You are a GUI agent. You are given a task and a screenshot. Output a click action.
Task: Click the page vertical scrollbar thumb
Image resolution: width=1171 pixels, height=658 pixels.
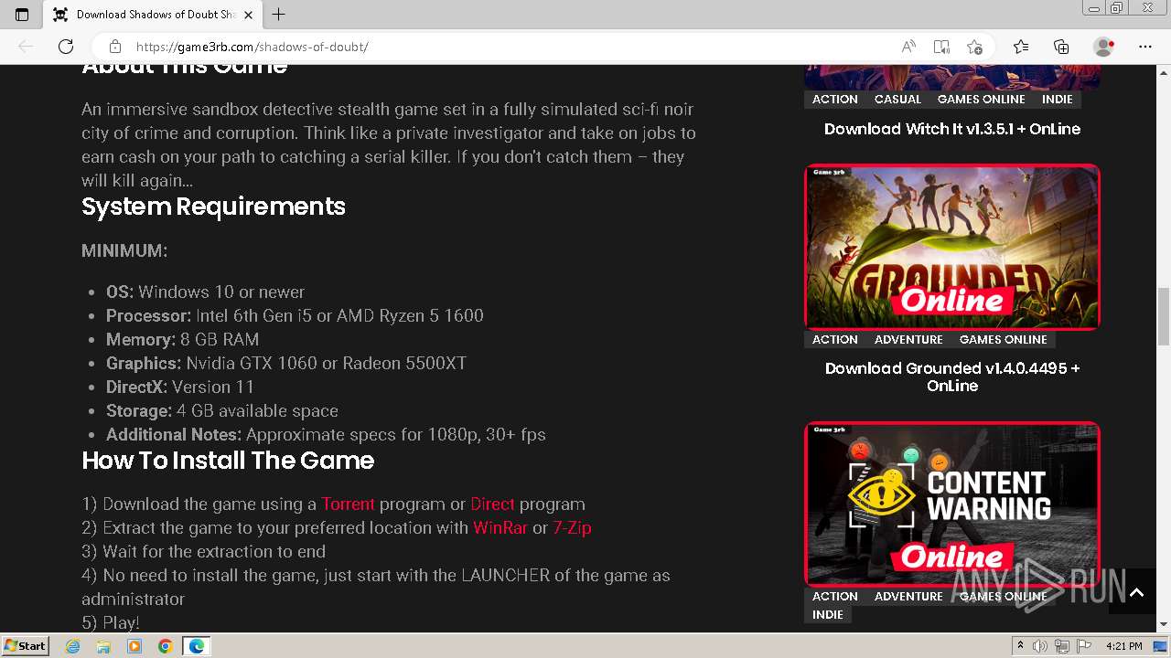tap(1163, 316)
